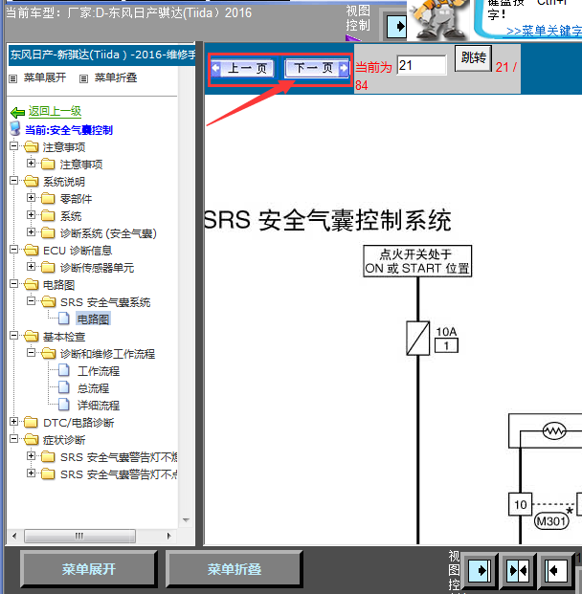The height and width of the screenshot is (594, 582).
Task: Expand the 诊断传感器单元 folder
Action: pos(31,267)
